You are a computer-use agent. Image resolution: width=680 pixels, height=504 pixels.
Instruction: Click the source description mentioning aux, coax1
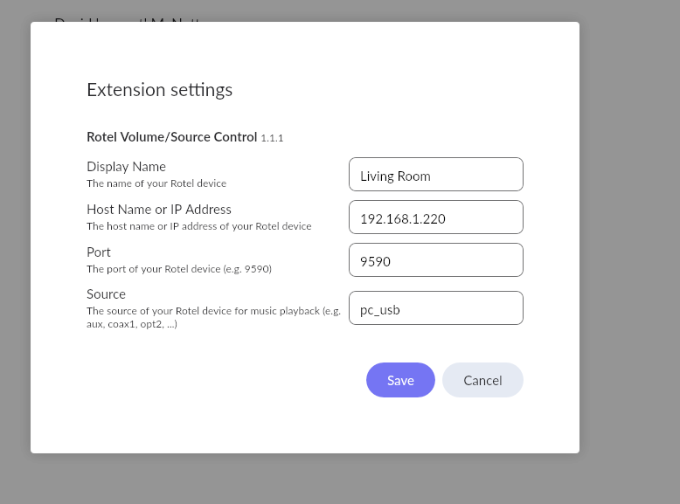pyautogui.click(x=214, y=317)
